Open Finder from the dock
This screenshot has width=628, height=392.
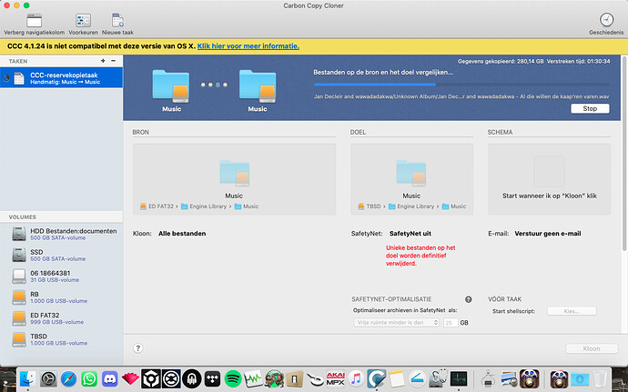click(27, 378)
